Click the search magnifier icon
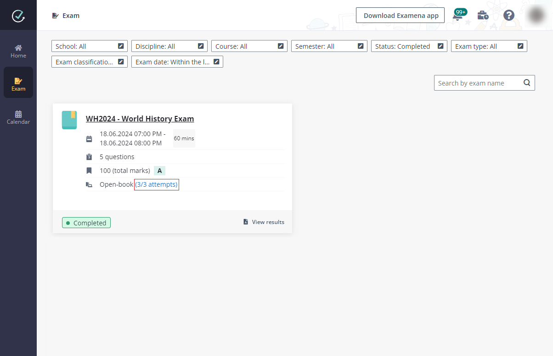The width and height of the screenshot is (553, 356). tap(527, 83)
